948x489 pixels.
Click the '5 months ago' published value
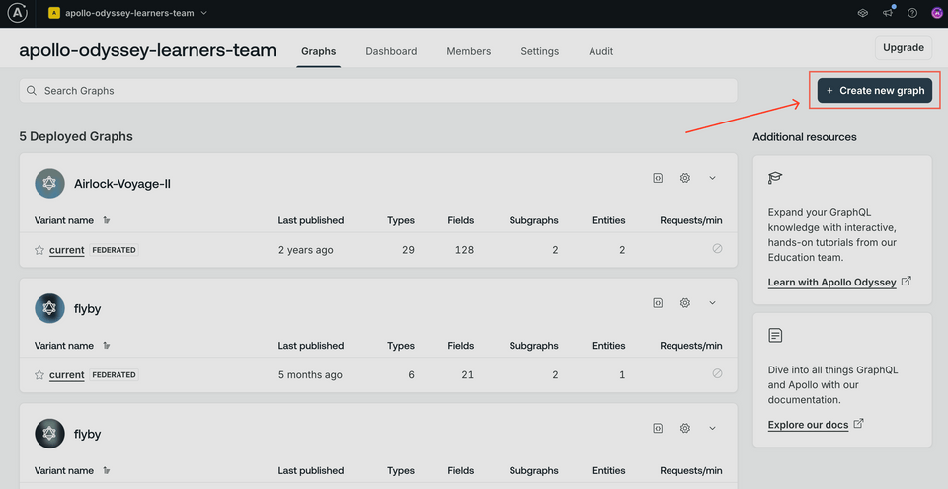[x=310, y=375]
